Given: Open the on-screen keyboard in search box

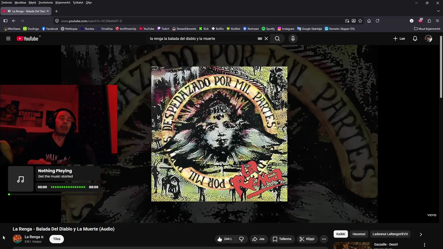Looking at the screenshot, I should pos(260,38).
